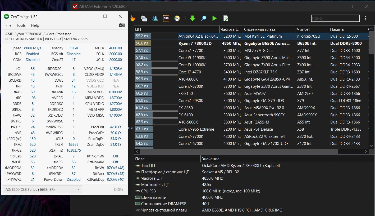
Task: Select the Core i7-3770K row
Action: pos(251,51)
